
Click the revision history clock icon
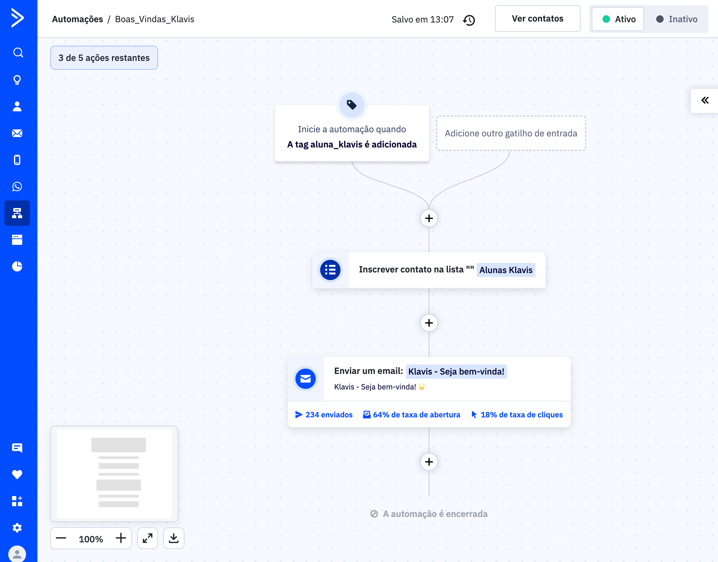pos(469,20)
